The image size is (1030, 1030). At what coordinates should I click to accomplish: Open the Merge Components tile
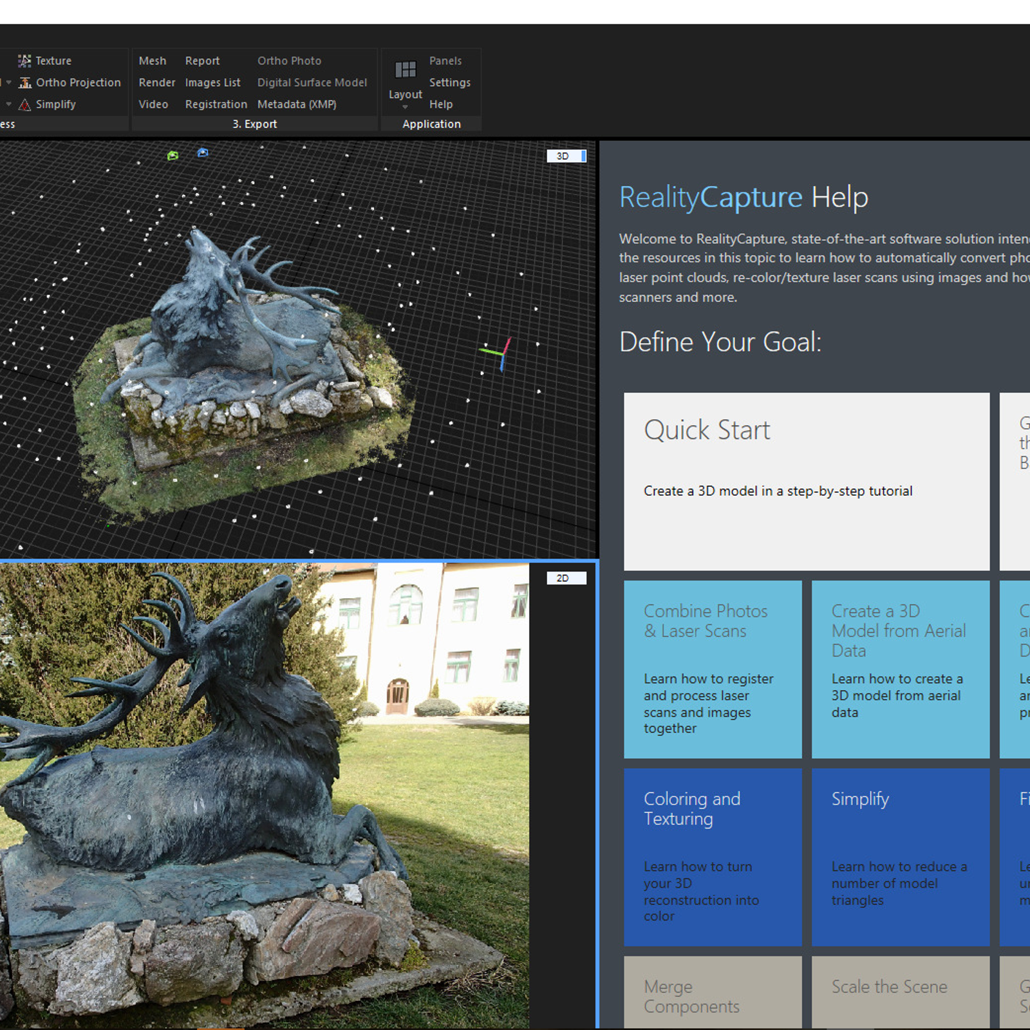[x=713, y=993]
